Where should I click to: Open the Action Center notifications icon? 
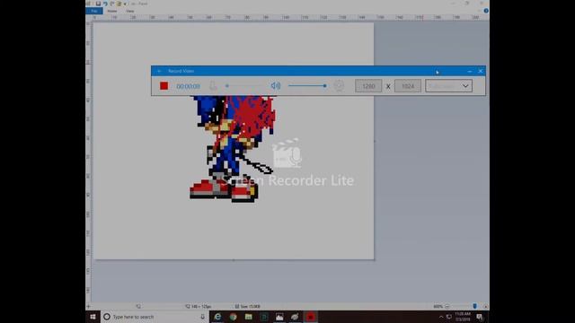pyautogui.click(x=480, y=317)
